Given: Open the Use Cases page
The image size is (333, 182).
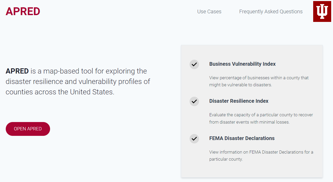Looking at the screenshot, I should point(209,11).
